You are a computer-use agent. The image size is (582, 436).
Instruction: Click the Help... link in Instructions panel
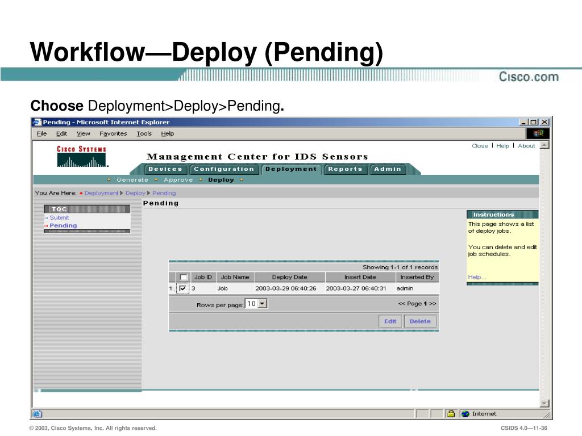click(x=477, y=277)
